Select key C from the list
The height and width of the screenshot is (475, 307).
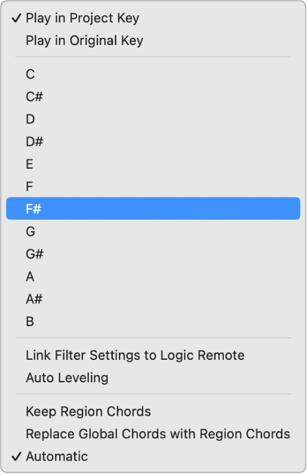pyautogui.click(x=153, y=74)
